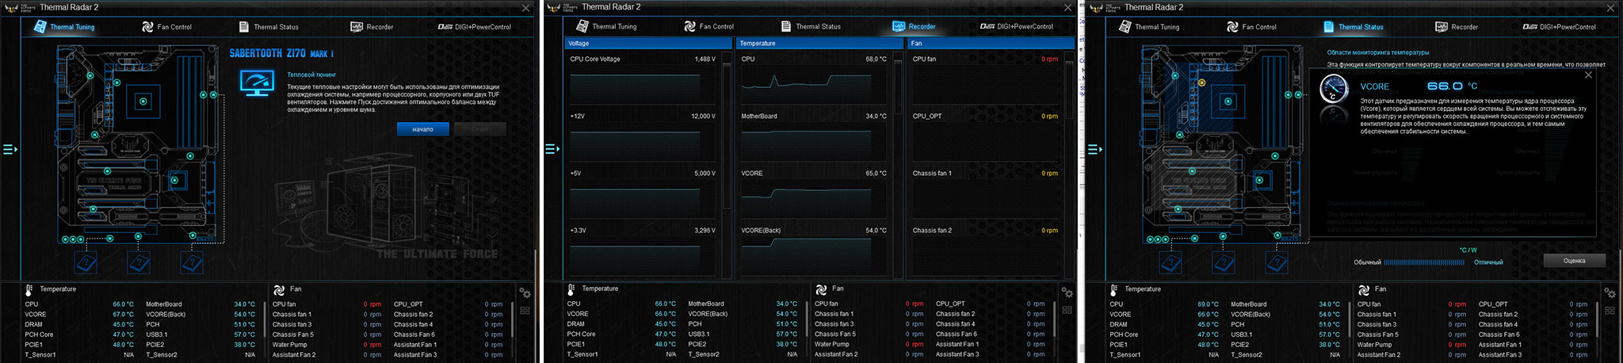Click the yellow highlighted VCORE sensor point
1623x363 pixels.
click(1202, 82)
